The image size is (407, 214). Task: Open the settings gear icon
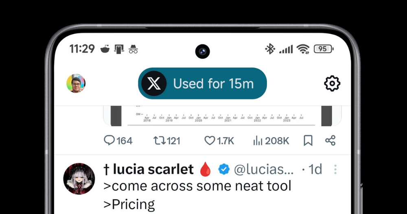click(332, 83)
